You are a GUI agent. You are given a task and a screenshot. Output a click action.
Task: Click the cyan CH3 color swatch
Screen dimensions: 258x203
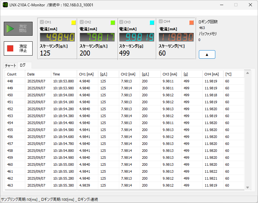pyautogui.click(x=152, y=23)
